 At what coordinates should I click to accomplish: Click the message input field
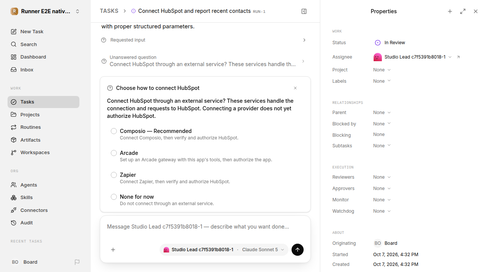point(205,227)
